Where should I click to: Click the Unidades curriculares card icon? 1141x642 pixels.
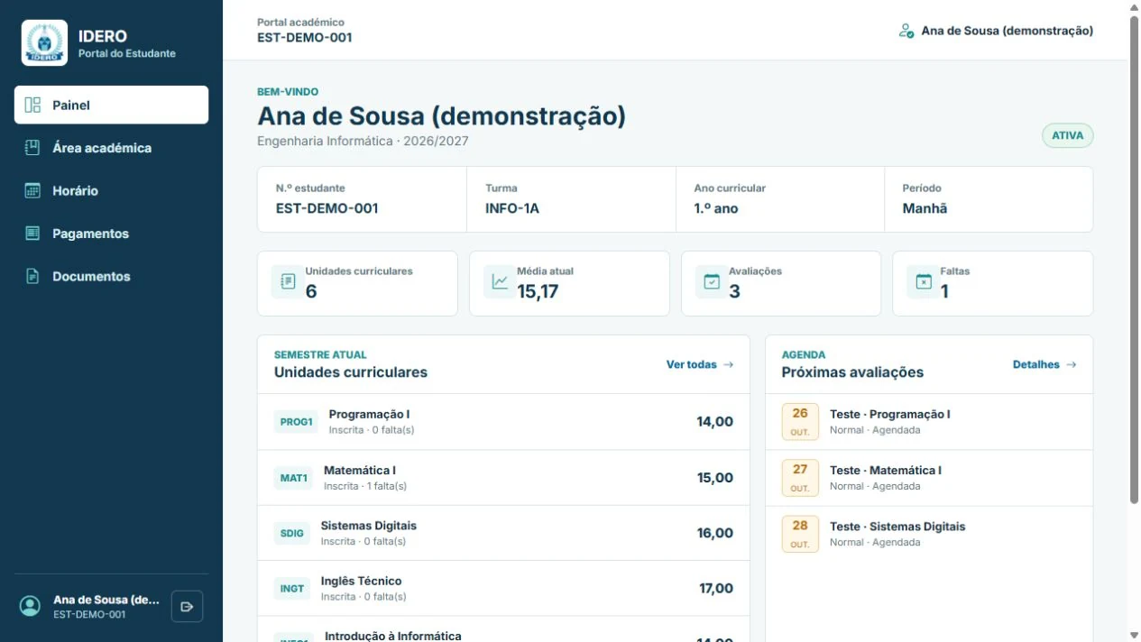coord(287,281)
